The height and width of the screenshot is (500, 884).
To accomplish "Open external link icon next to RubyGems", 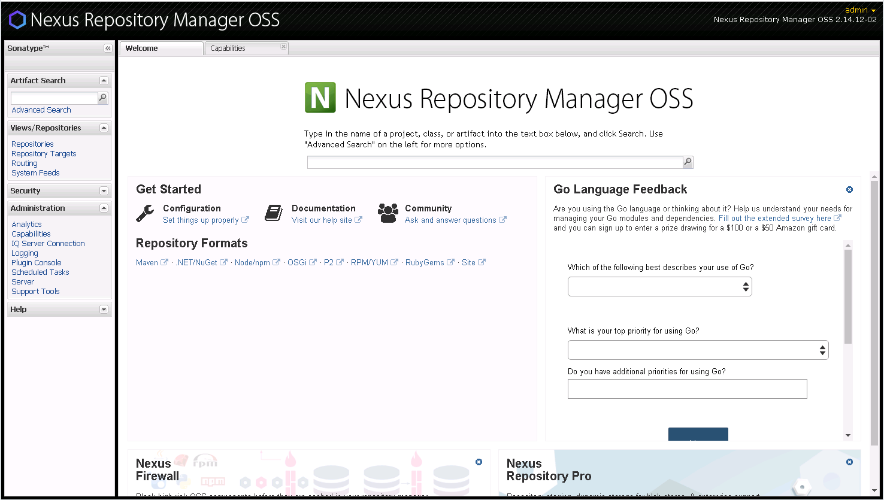I will pos(450,262).
